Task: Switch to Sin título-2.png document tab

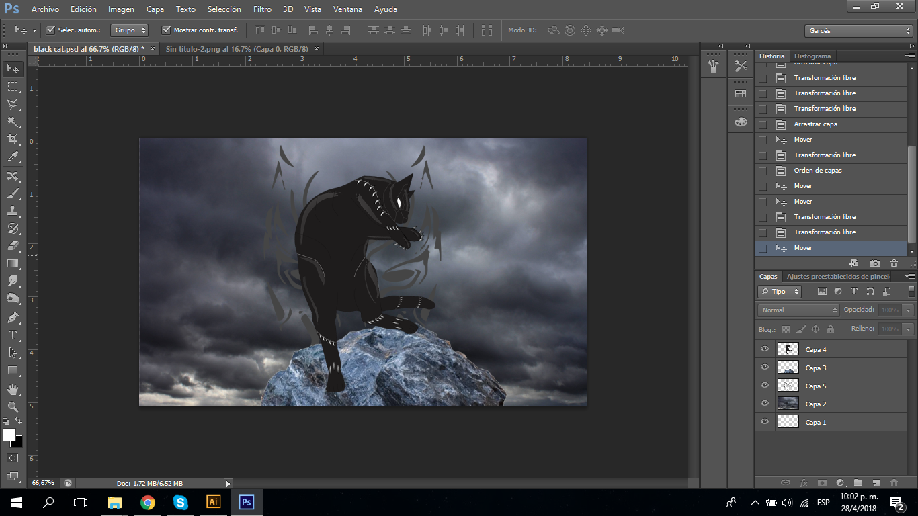Action: pyautogui.click(x=237, y=49)
